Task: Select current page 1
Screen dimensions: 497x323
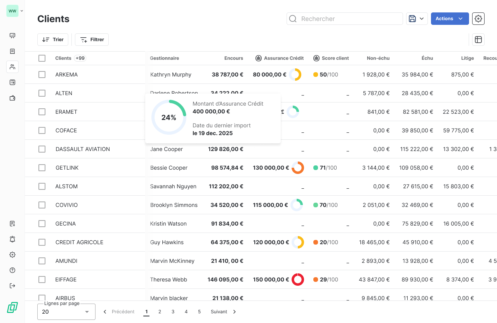Action: coord(146,312)
